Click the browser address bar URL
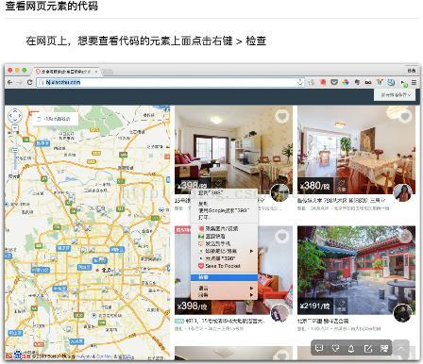Screen dimensions: 423x364 coord(63,82)
